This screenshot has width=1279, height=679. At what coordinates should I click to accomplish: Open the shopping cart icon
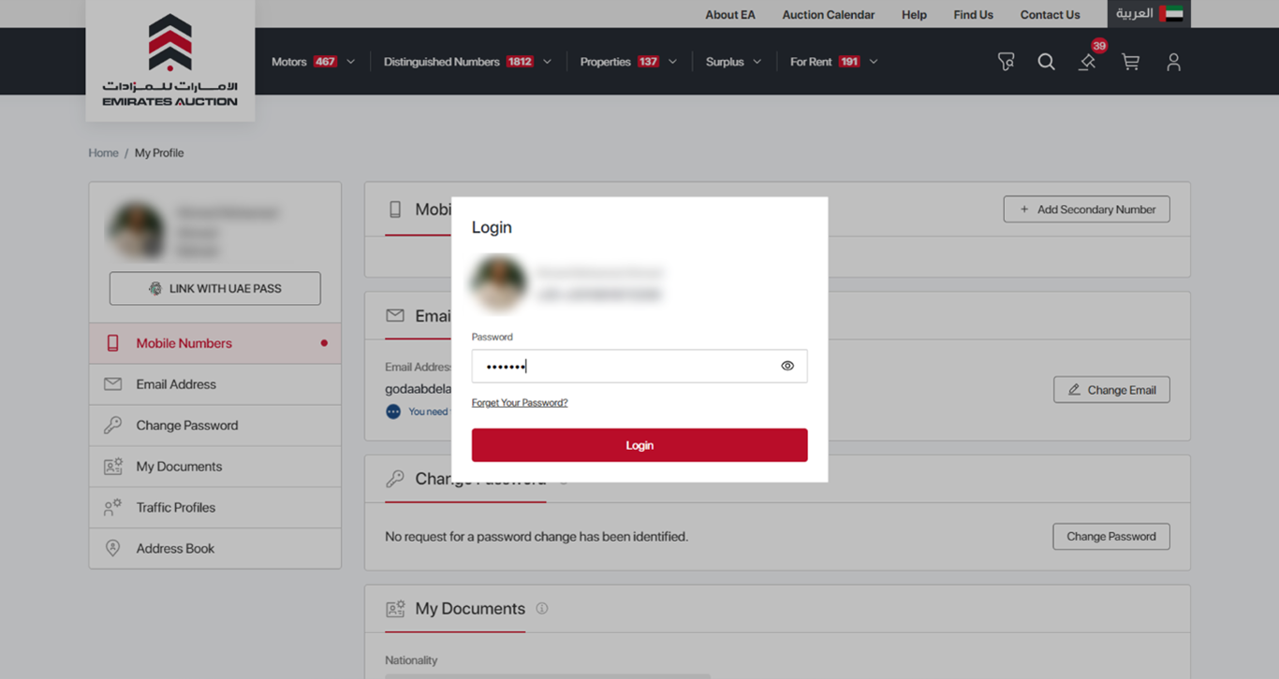1130,62
